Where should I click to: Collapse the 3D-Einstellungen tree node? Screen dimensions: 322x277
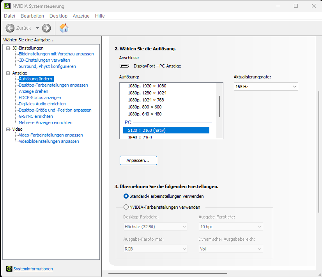click(8, 48)
